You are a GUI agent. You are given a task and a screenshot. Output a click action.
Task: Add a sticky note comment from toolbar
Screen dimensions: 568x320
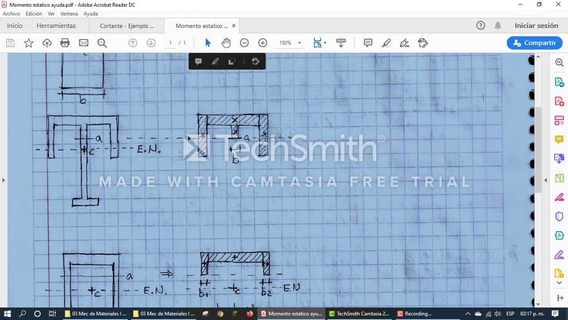pyautogui.click(x=368, y=43)
